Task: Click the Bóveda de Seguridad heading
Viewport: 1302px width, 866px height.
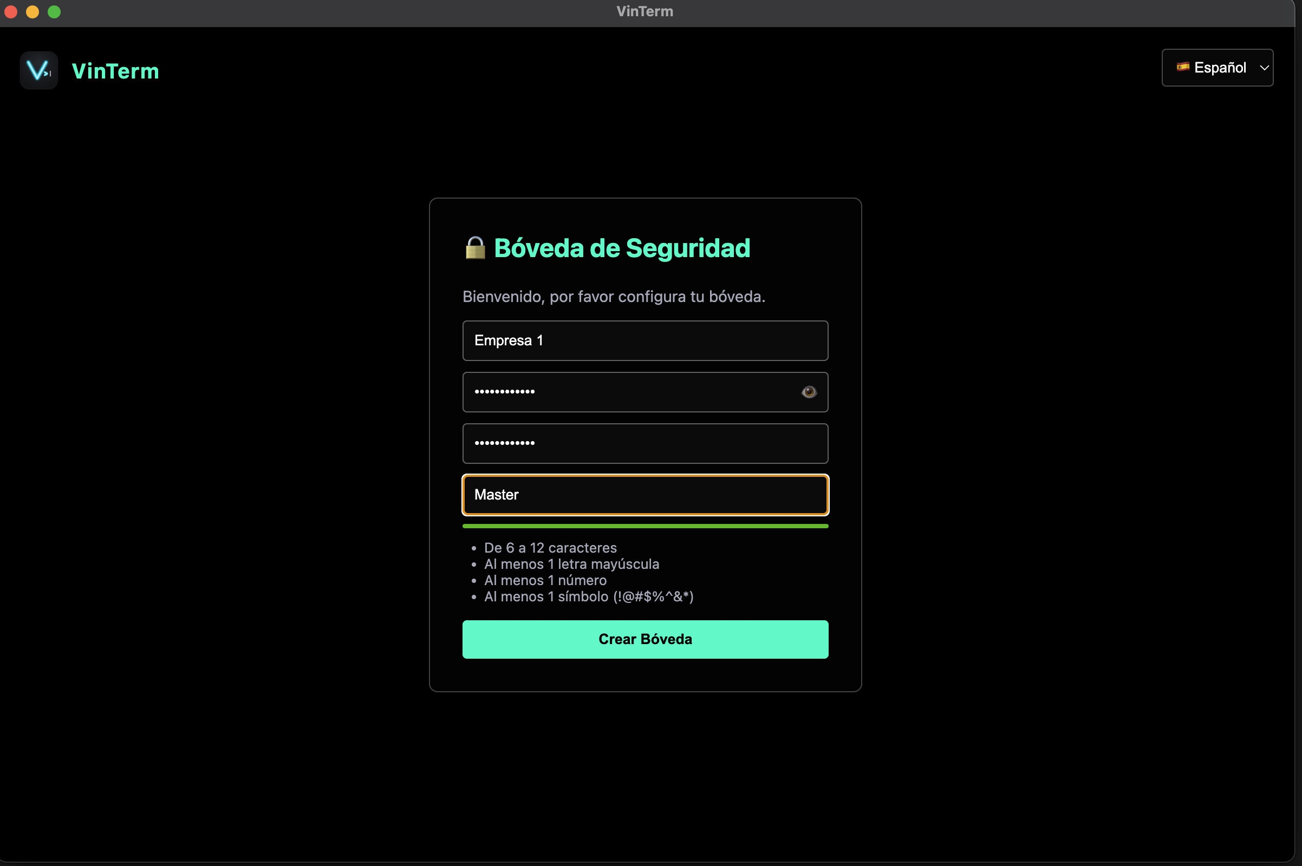Action: (x=622, y=248)
